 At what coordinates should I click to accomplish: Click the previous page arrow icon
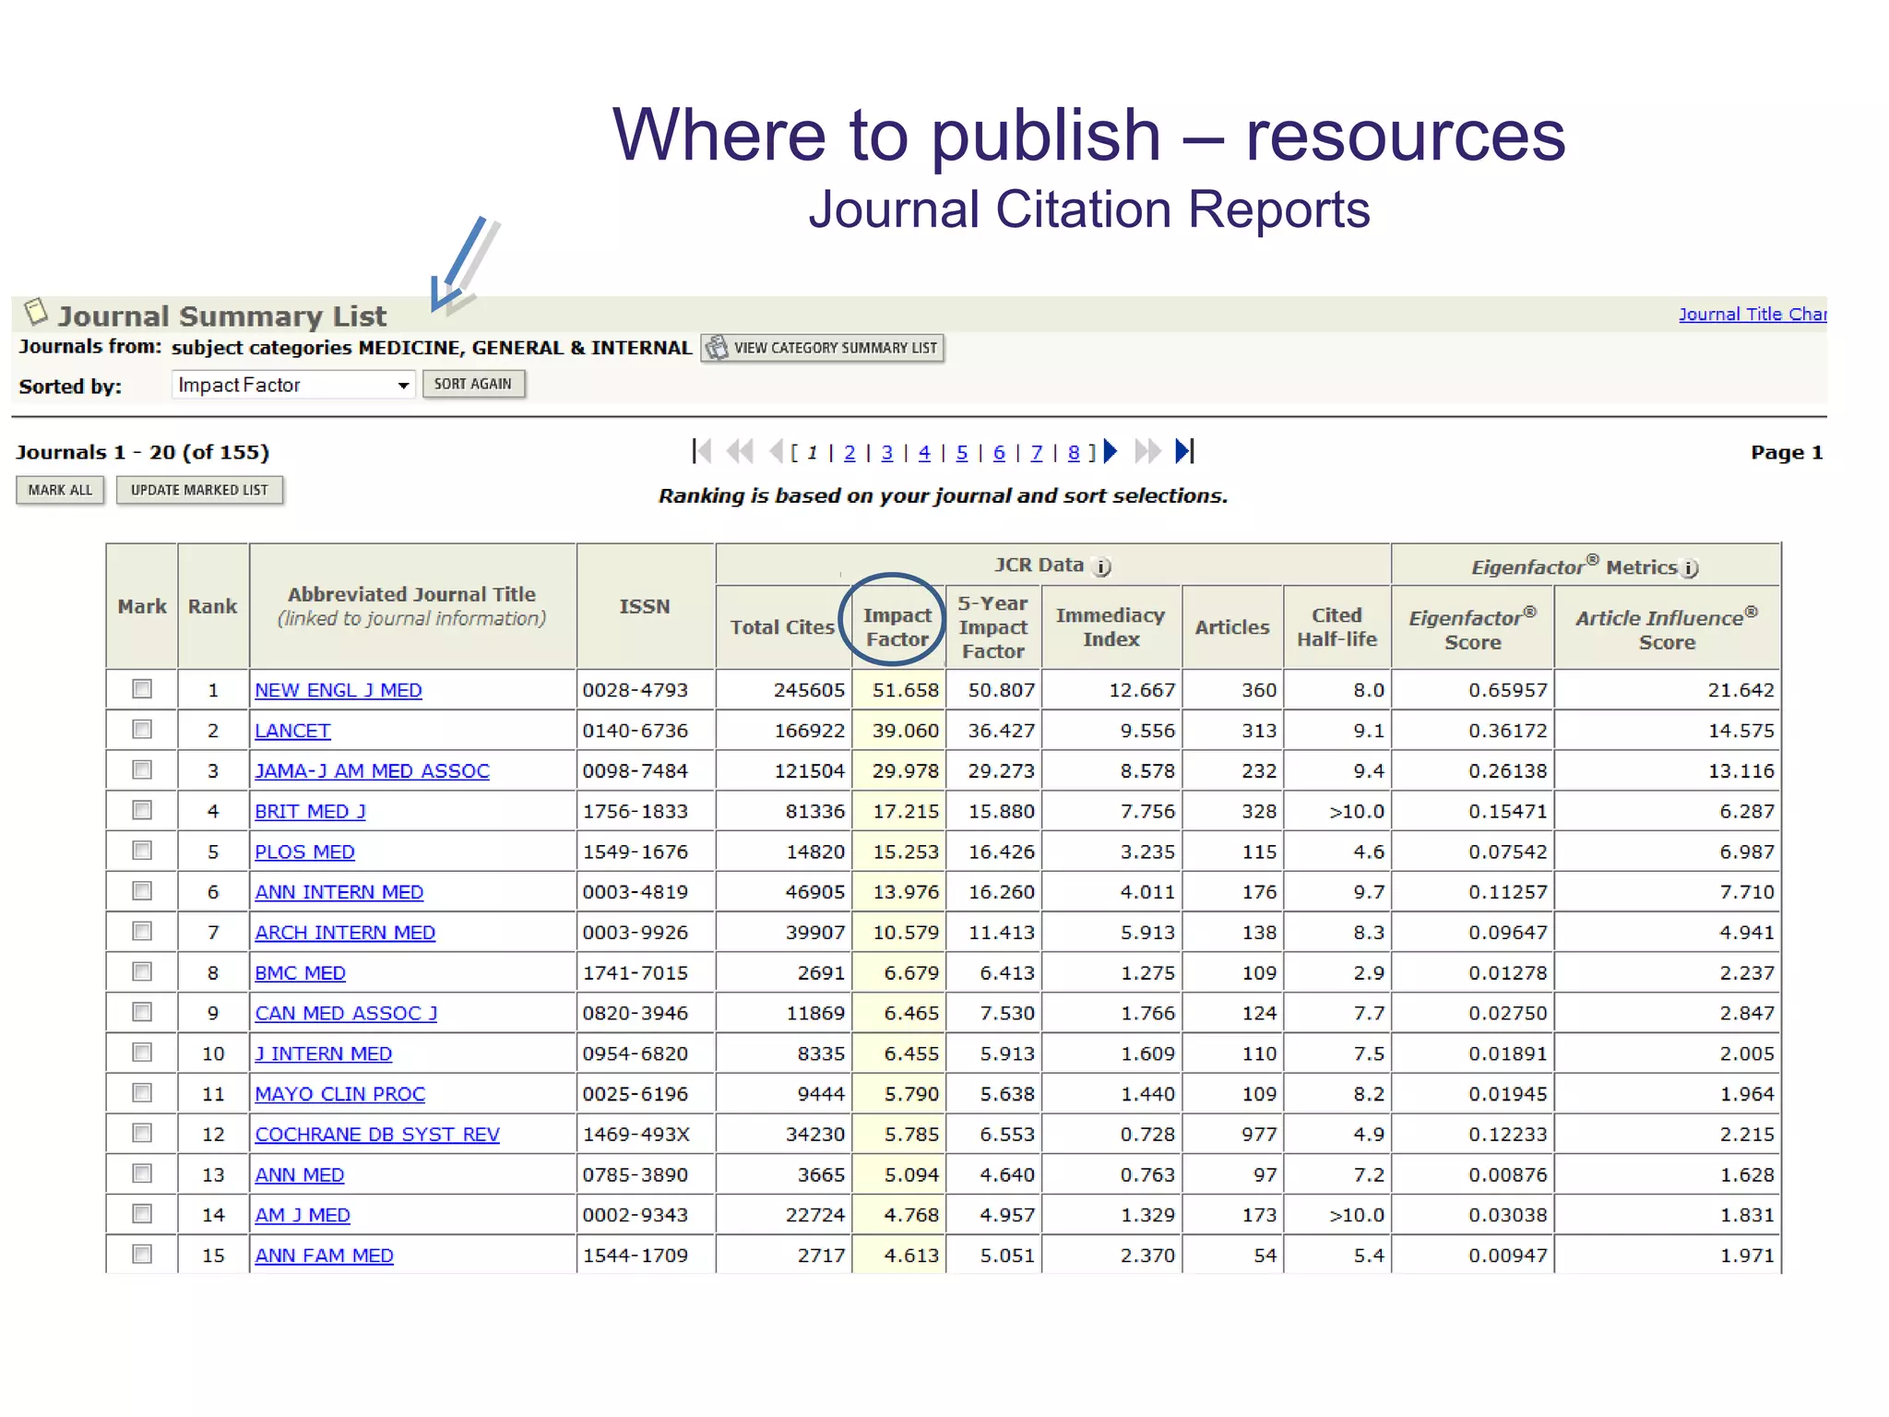(x=777, y=451)
